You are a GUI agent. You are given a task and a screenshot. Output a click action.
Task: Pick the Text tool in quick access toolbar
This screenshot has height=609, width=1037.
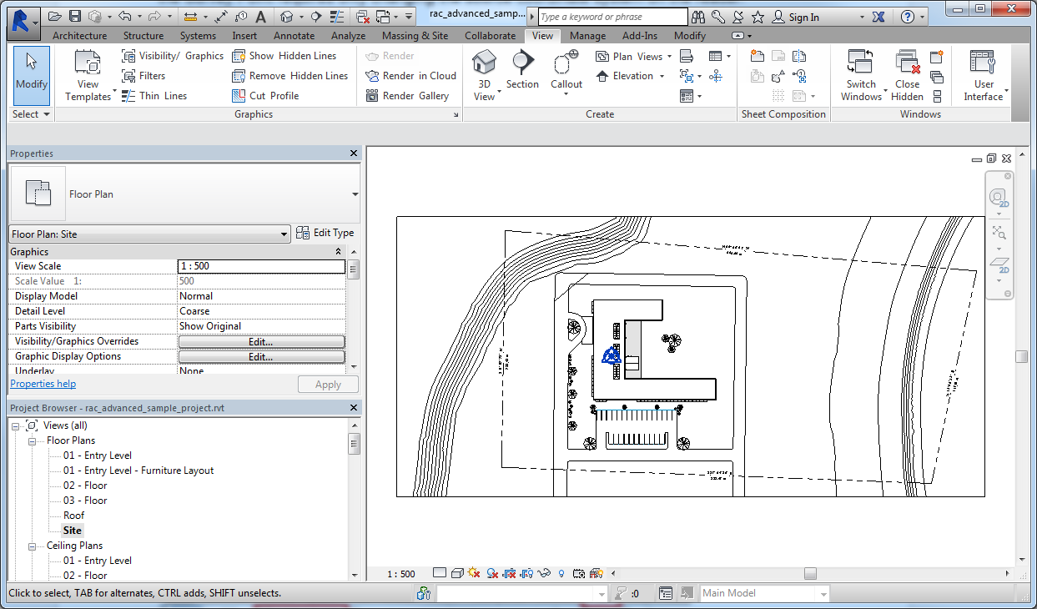pyautogui.click(x=261, y=17)
